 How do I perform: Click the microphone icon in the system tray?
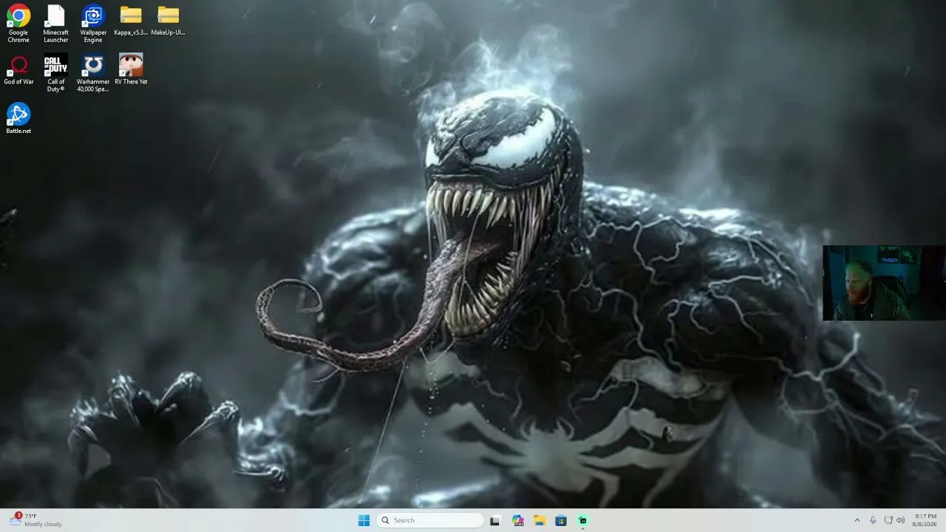[x=873, y=520]
